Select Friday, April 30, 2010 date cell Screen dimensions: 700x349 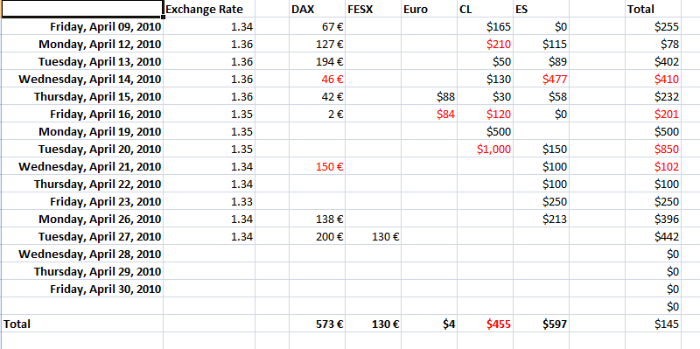point(82,290)
